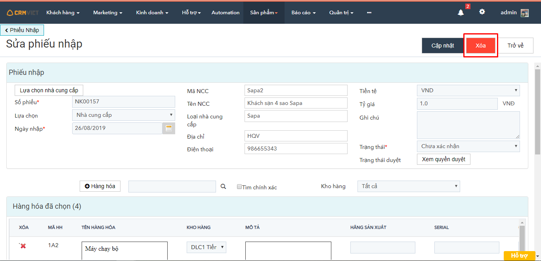This screenshot has width=541, height=261.
Task: Open the Automation menu item
Action: [x=226, y=13]
